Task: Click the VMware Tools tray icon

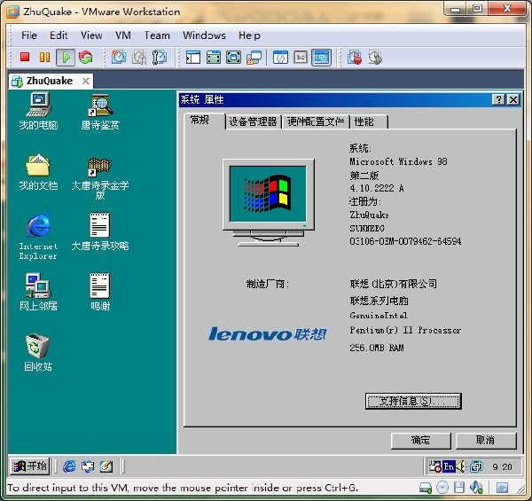Action: click(476, 466)
